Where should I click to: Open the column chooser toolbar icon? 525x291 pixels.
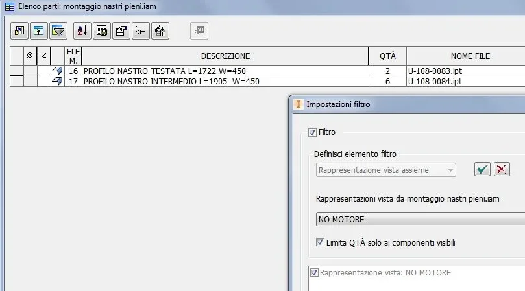19,30
